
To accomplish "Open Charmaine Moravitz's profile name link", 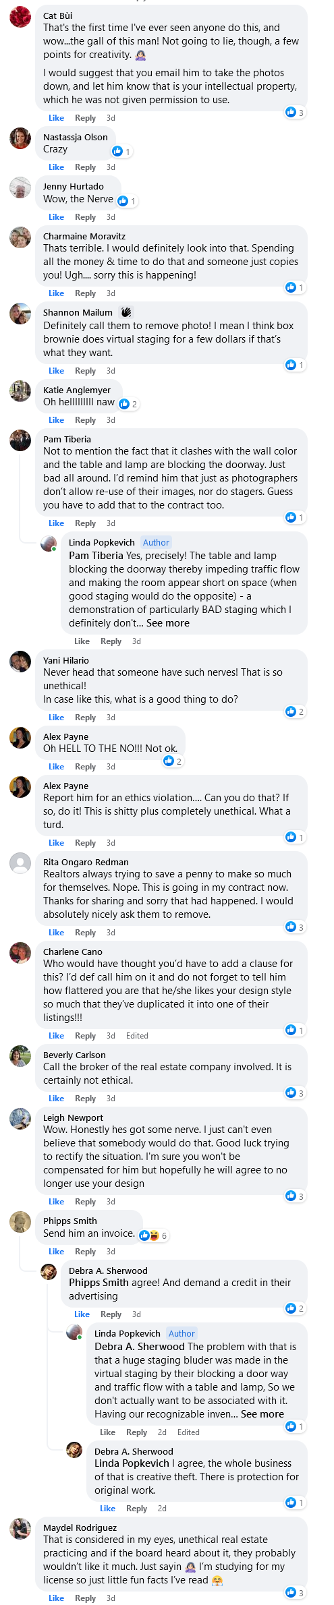I will tap(84, 236).
